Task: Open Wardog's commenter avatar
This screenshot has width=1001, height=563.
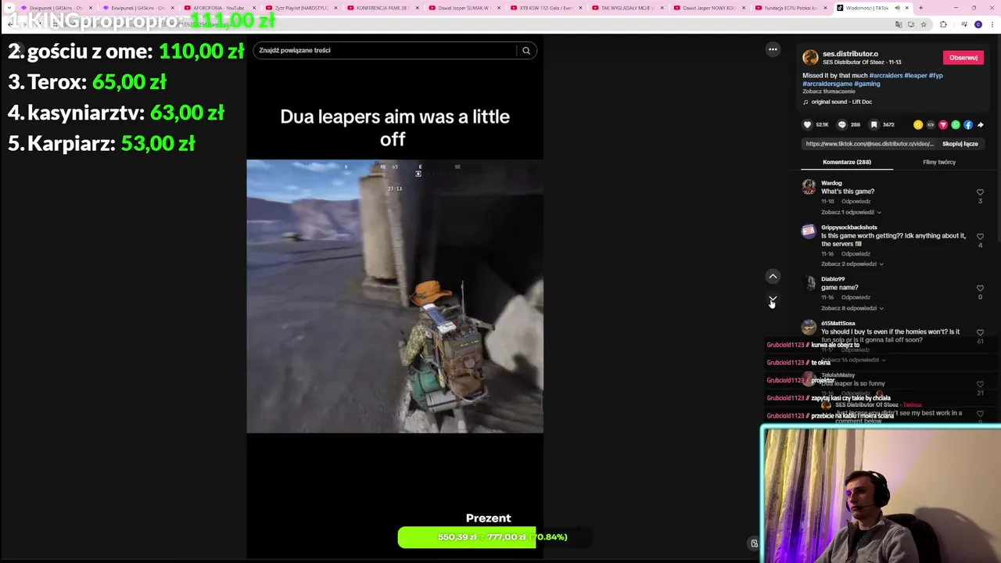Action: (x=809, y=187)
